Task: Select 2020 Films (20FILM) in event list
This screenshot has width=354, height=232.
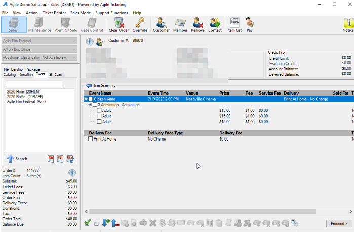Action: coord(23,91)
